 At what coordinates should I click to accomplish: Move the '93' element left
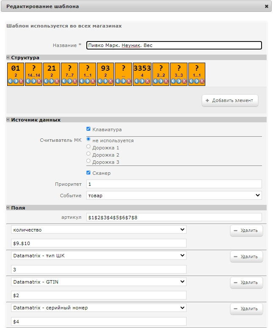tap(100, 81)
